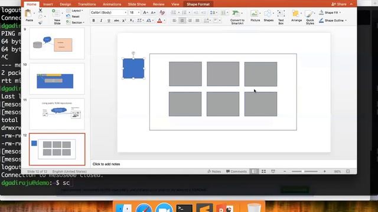Switch to Slide Sorter view
Viewport: 378px width, 212px height.
263,171
